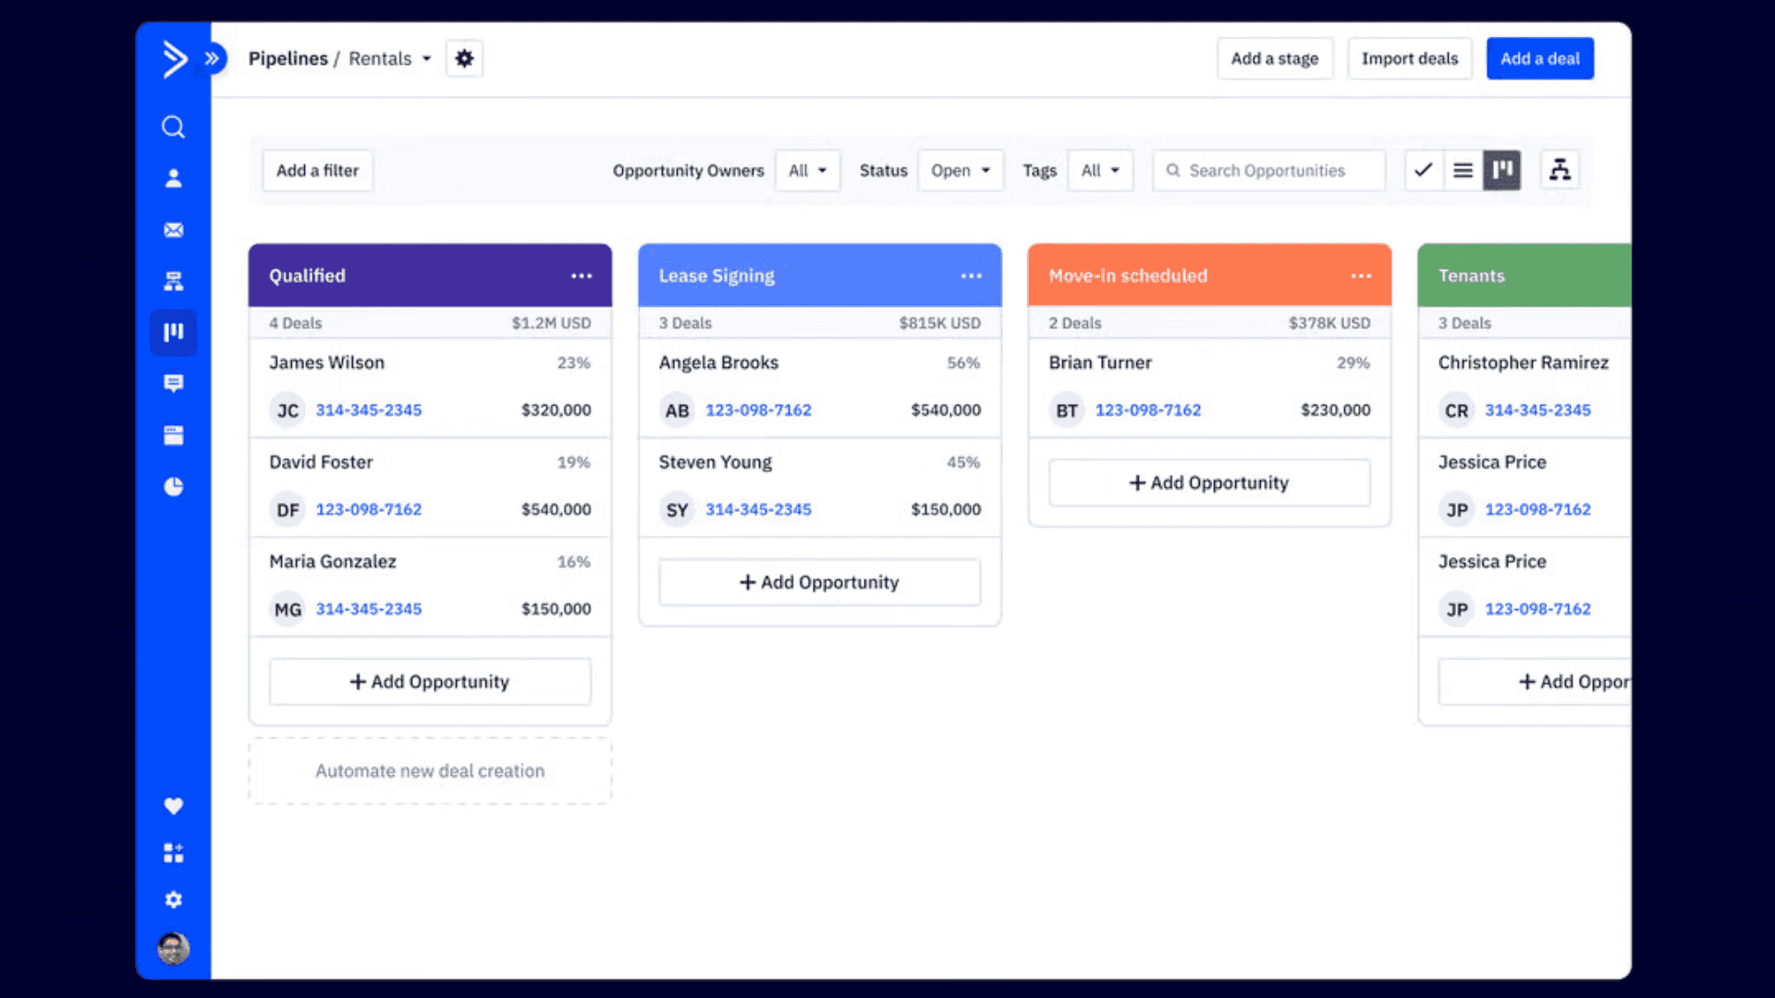Click Add a stage button
The image size is (1775, 998).
[x=1275, y=58]
